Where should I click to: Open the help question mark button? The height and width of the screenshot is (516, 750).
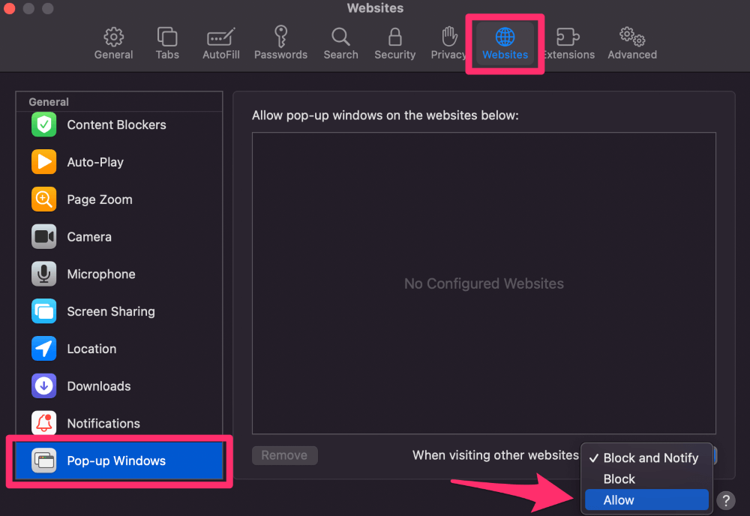[725, 501]
